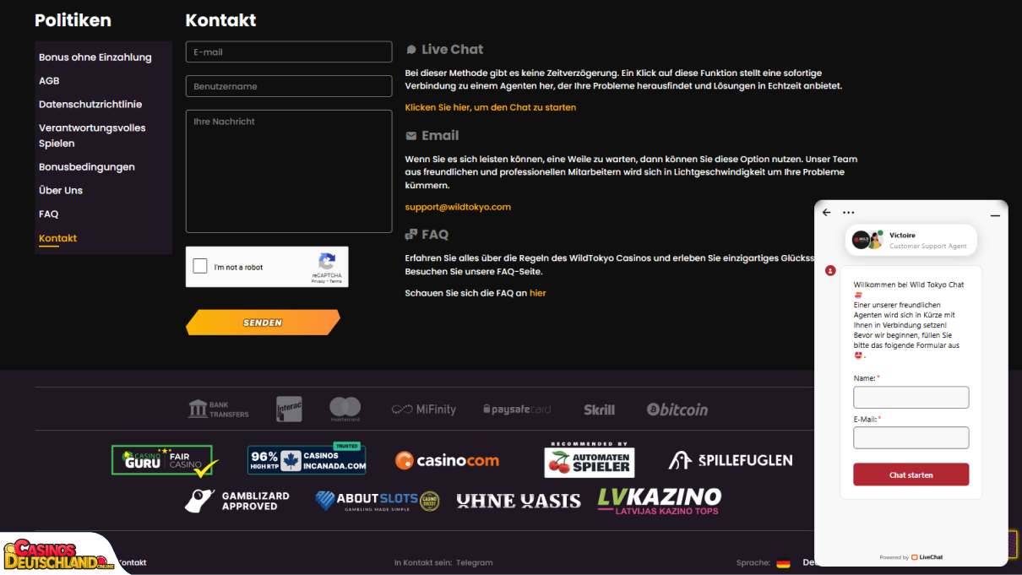The width and height of the screenshot is (1022, 575).
Task: Click the Chat starten button
Action: click(911, 475)
